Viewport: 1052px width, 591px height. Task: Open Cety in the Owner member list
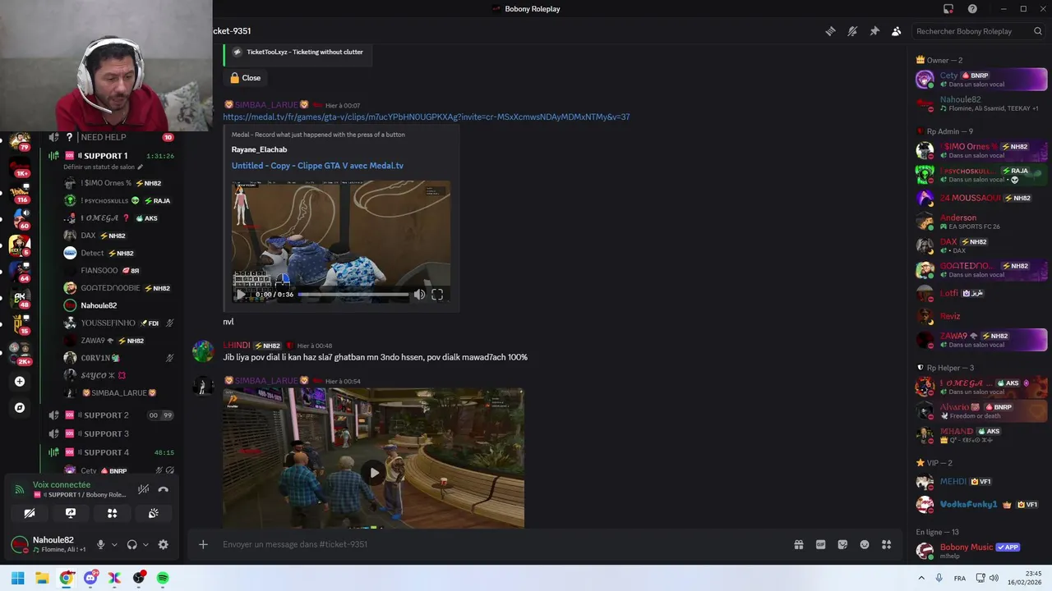981,80
